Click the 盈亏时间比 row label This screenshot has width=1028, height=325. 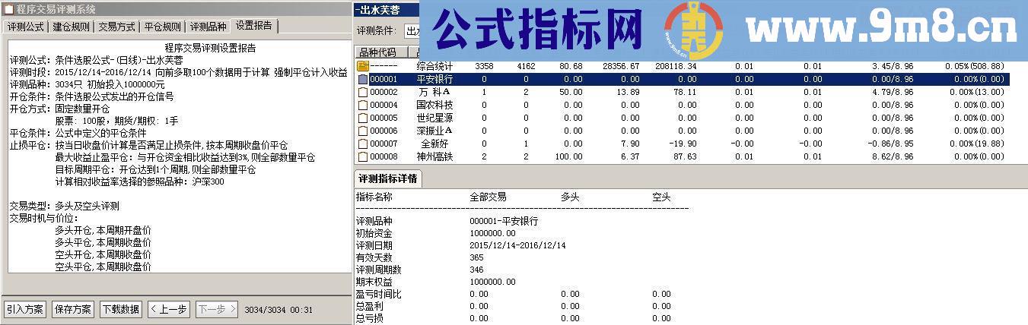click(378, 294)
